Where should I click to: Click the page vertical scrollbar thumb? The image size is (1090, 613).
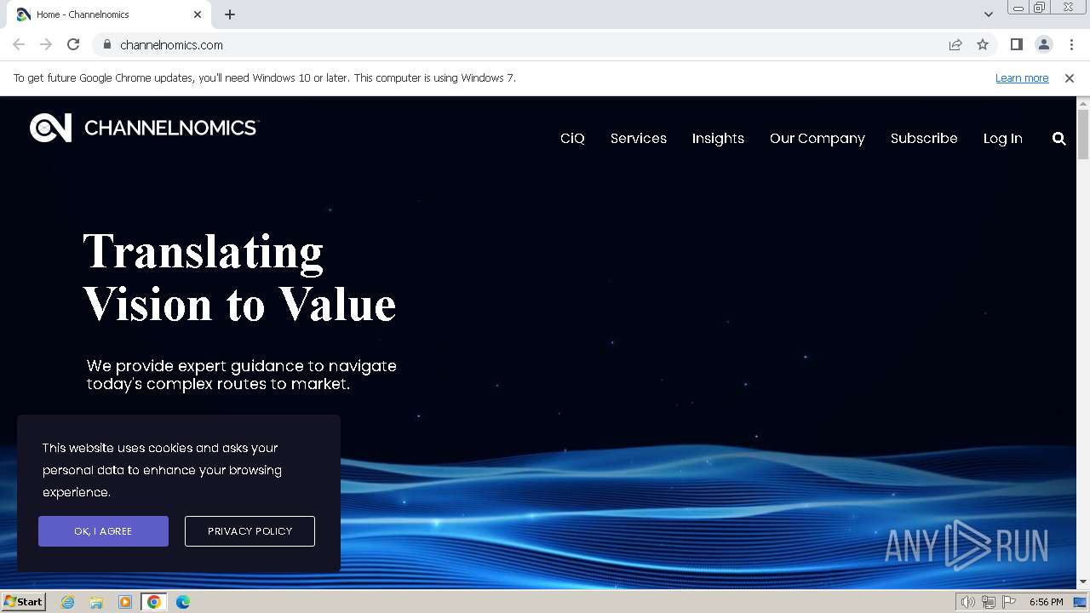point(1082,134)
